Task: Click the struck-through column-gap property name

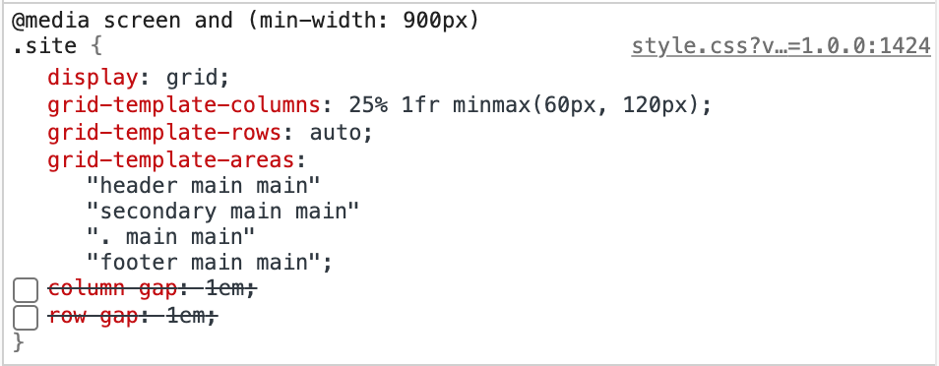Action: 112,289
